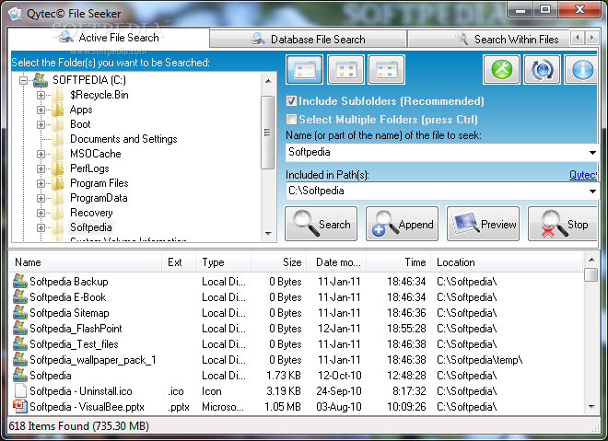Select the Softpedia_FlashPoint result
608x441 pixels.
click(x=76, y=329)
